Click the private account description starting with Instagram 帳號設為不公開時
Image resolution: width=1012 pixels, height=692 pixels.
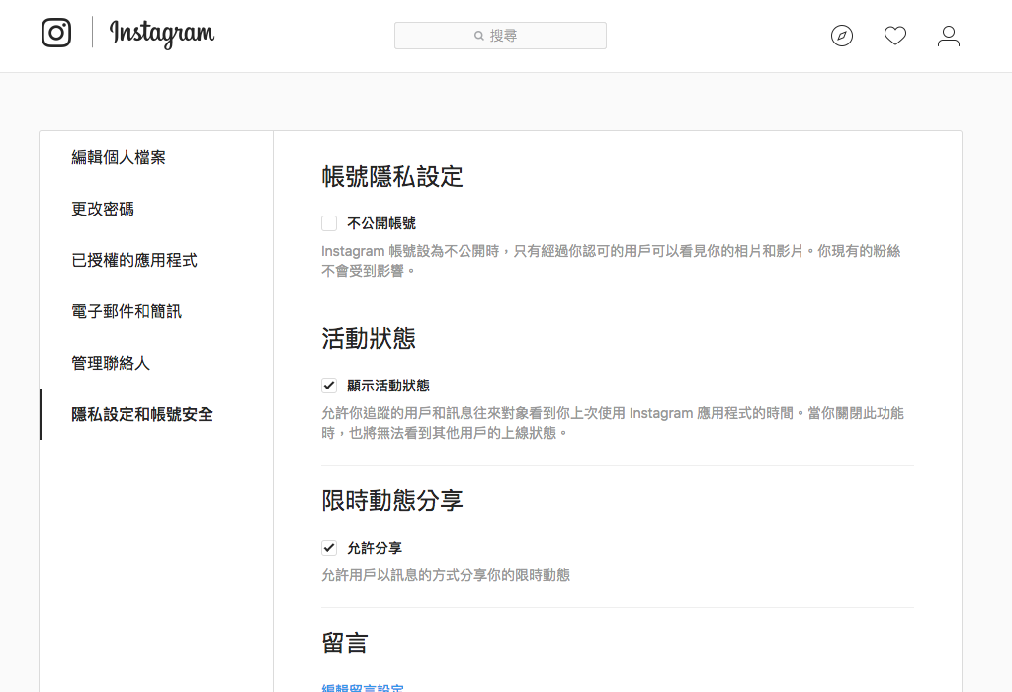(611, 261)
